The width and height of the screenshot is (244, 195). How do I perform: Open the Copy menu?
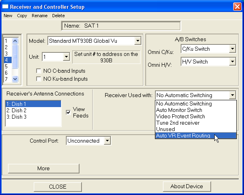(x=22, y=16)
